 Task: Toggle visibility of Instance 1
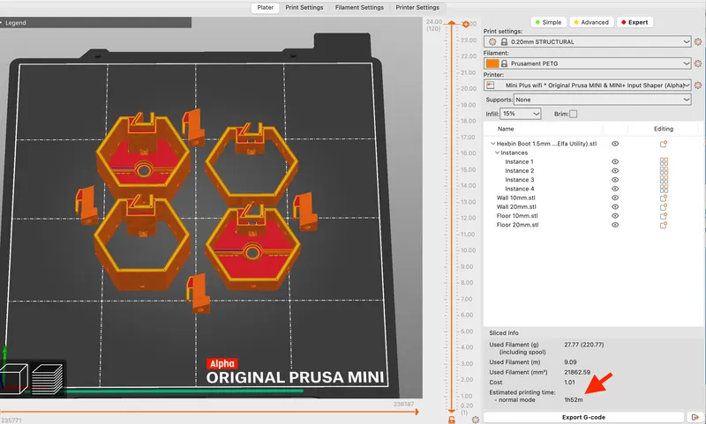pyautogui.click(x=615, y=162)
